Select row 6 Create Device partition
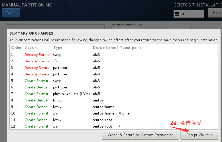The image size is (222, 142). pos(114,87)
